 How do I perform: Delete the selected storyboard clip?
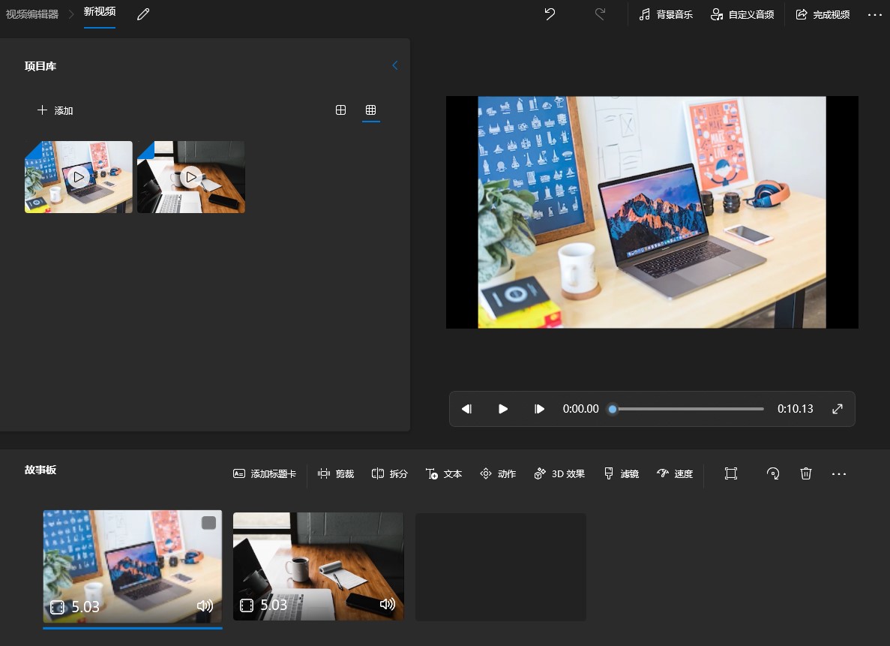coord(806,473)
